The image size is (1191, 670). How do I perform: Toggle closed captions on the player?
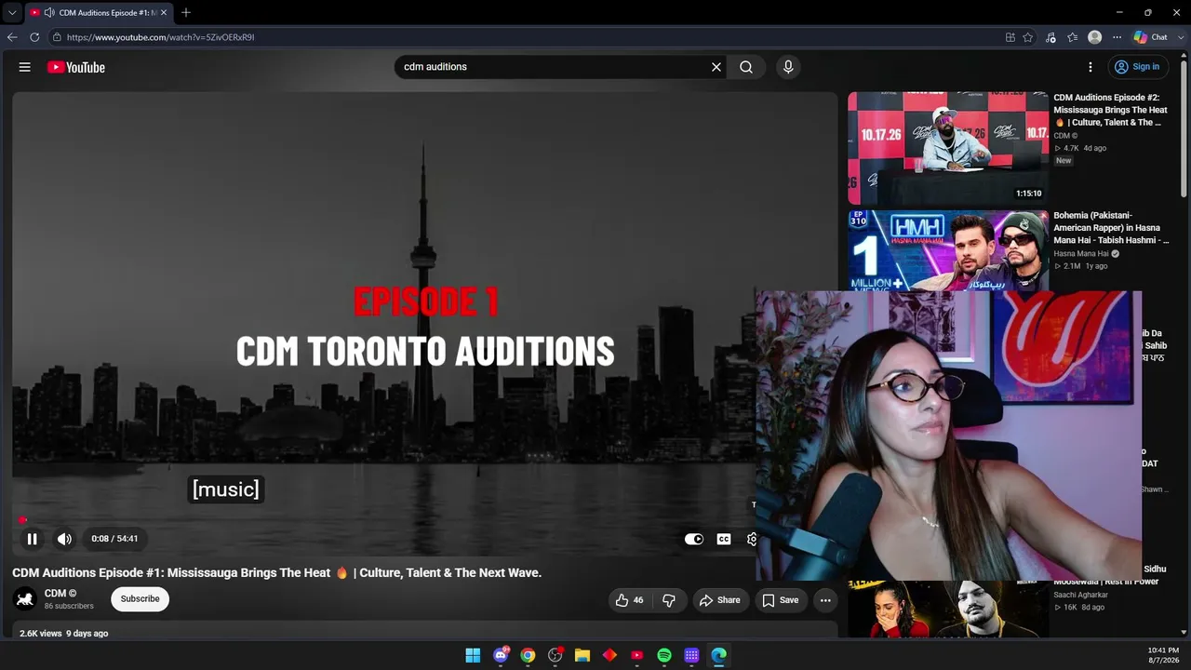(724, 539)
